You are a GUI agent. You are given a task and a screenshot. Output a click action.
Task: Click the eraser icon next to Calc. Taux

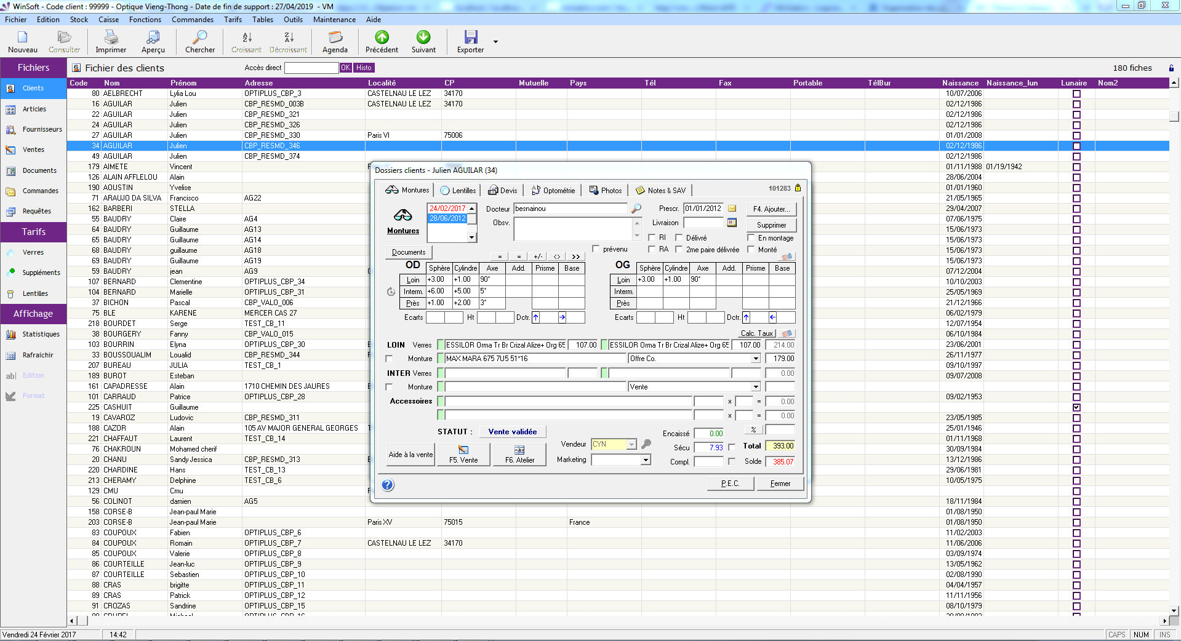tap(787, 333)
